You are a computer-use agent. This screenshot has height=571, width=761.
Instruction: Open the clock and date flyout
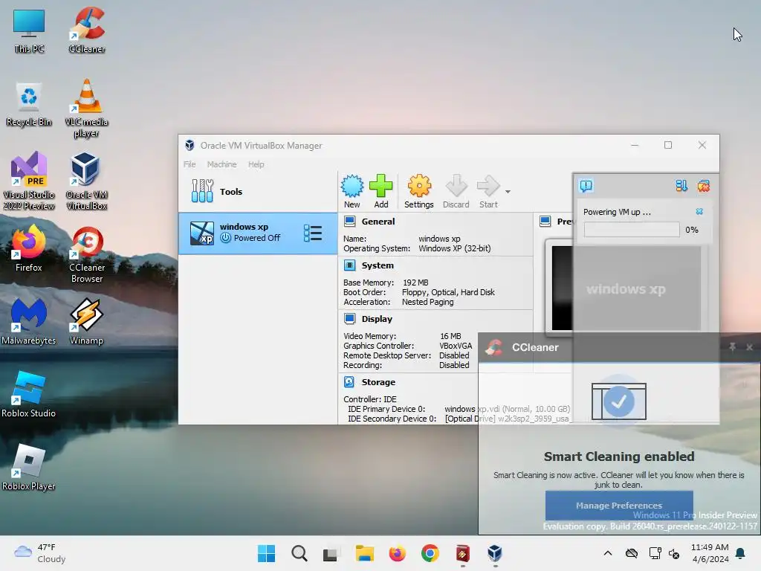[710, 553]
